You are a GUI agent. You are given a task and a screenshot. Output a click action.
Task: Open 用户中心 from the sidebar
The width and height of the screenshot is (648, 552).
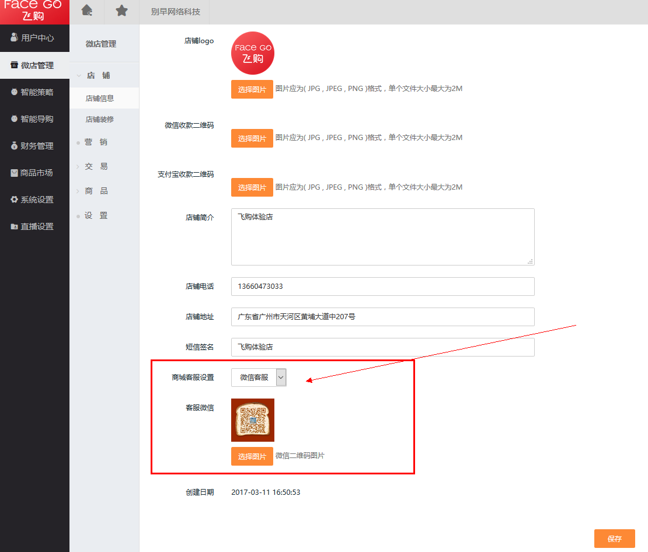35,38
